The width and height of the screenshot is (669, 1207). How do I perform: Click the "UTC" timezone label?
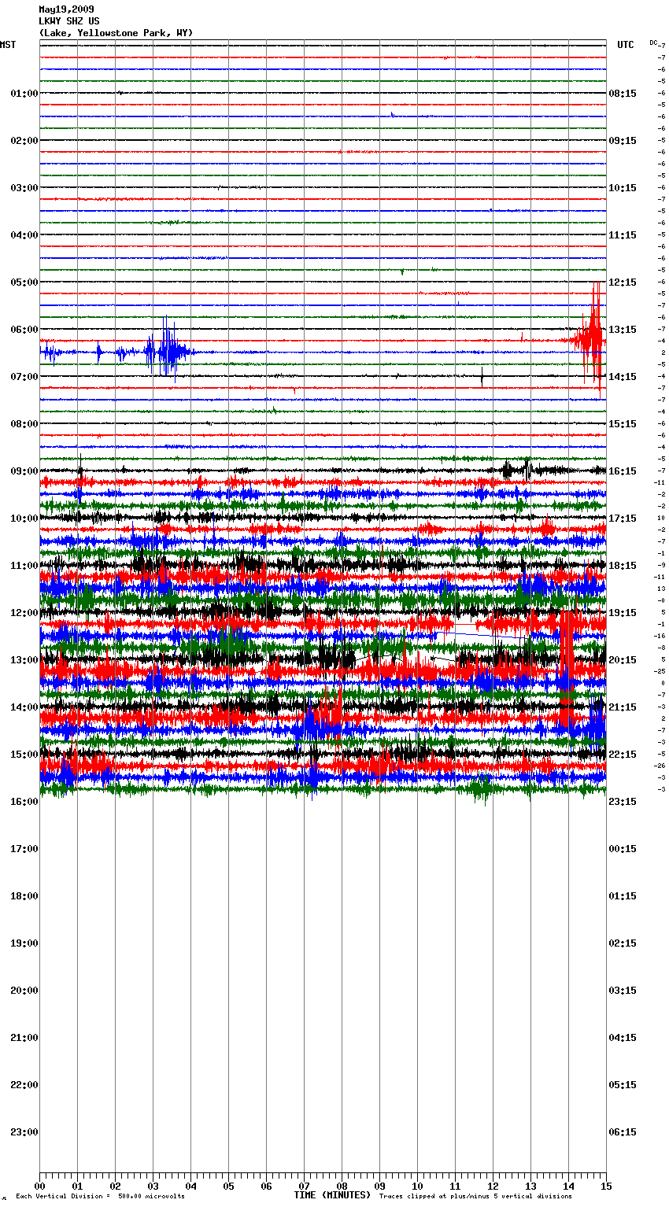point(625,45)
